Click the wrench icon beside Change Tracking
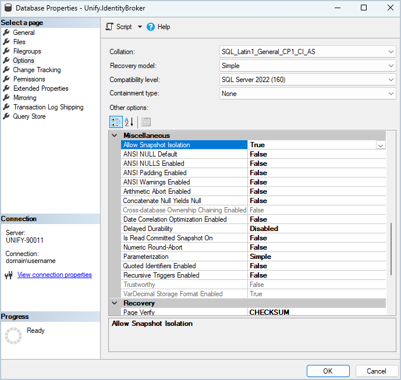 [x=6, y=70]
